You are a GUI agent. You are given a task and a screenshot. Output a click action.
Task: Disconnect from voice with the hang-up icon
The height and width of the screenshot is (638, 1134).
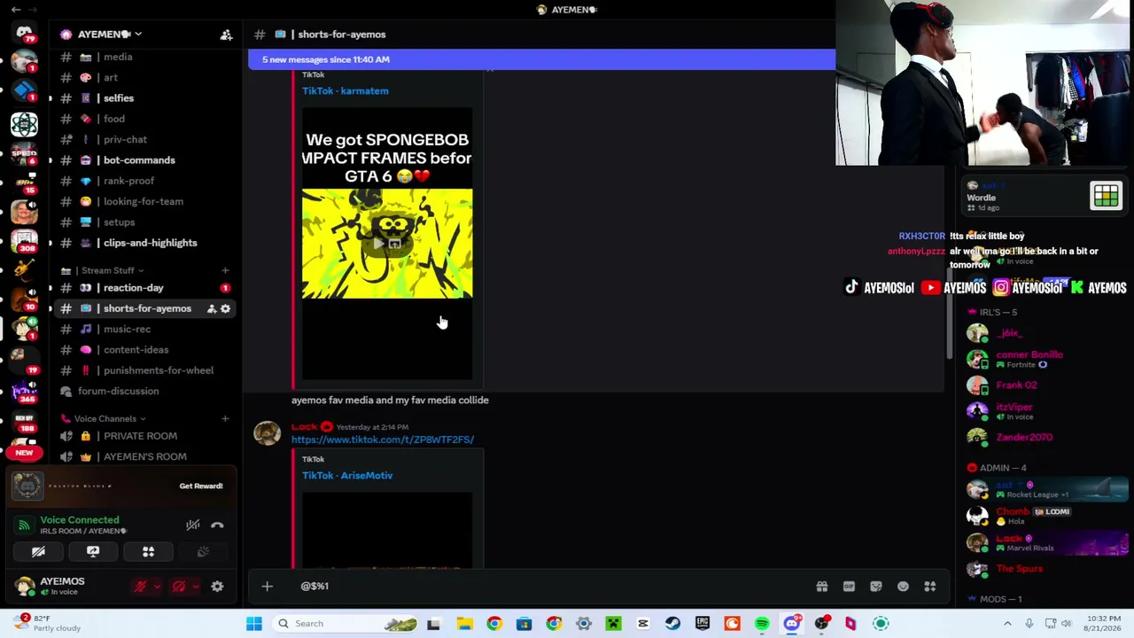tap(217, 525)
